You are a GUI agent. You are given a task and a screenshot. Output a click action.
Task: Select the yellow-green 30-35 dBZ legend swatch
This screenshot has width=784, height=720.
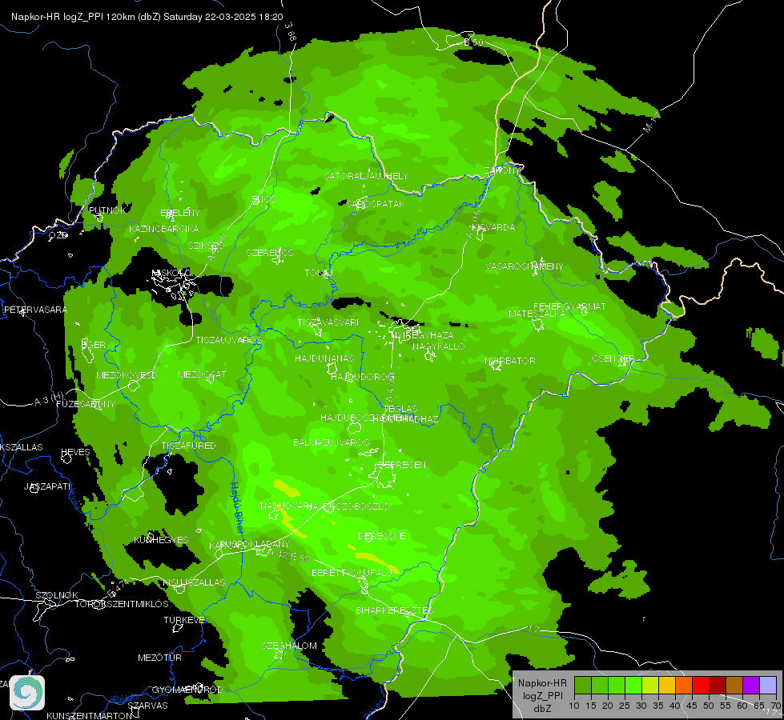[650, 685]
